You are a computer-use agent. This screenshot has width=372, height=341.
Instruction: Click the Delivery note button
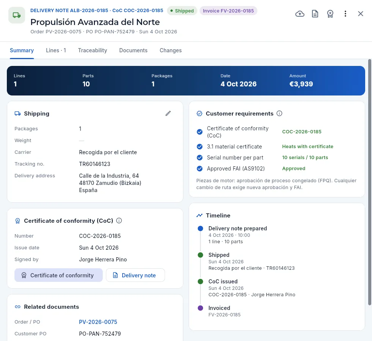point(135,275)
